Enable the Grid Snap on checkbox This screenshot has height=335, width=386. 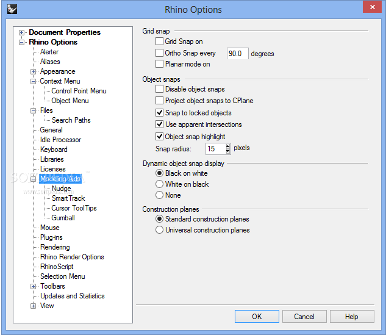(159, 41)
